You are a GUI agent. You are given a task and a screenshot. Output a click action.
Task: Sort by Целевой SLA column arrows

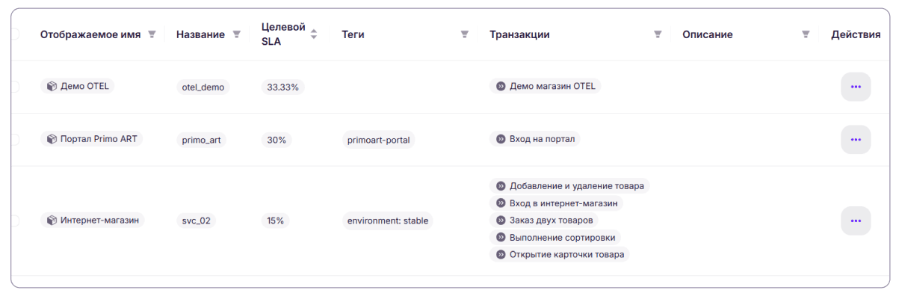coord(314,34)
